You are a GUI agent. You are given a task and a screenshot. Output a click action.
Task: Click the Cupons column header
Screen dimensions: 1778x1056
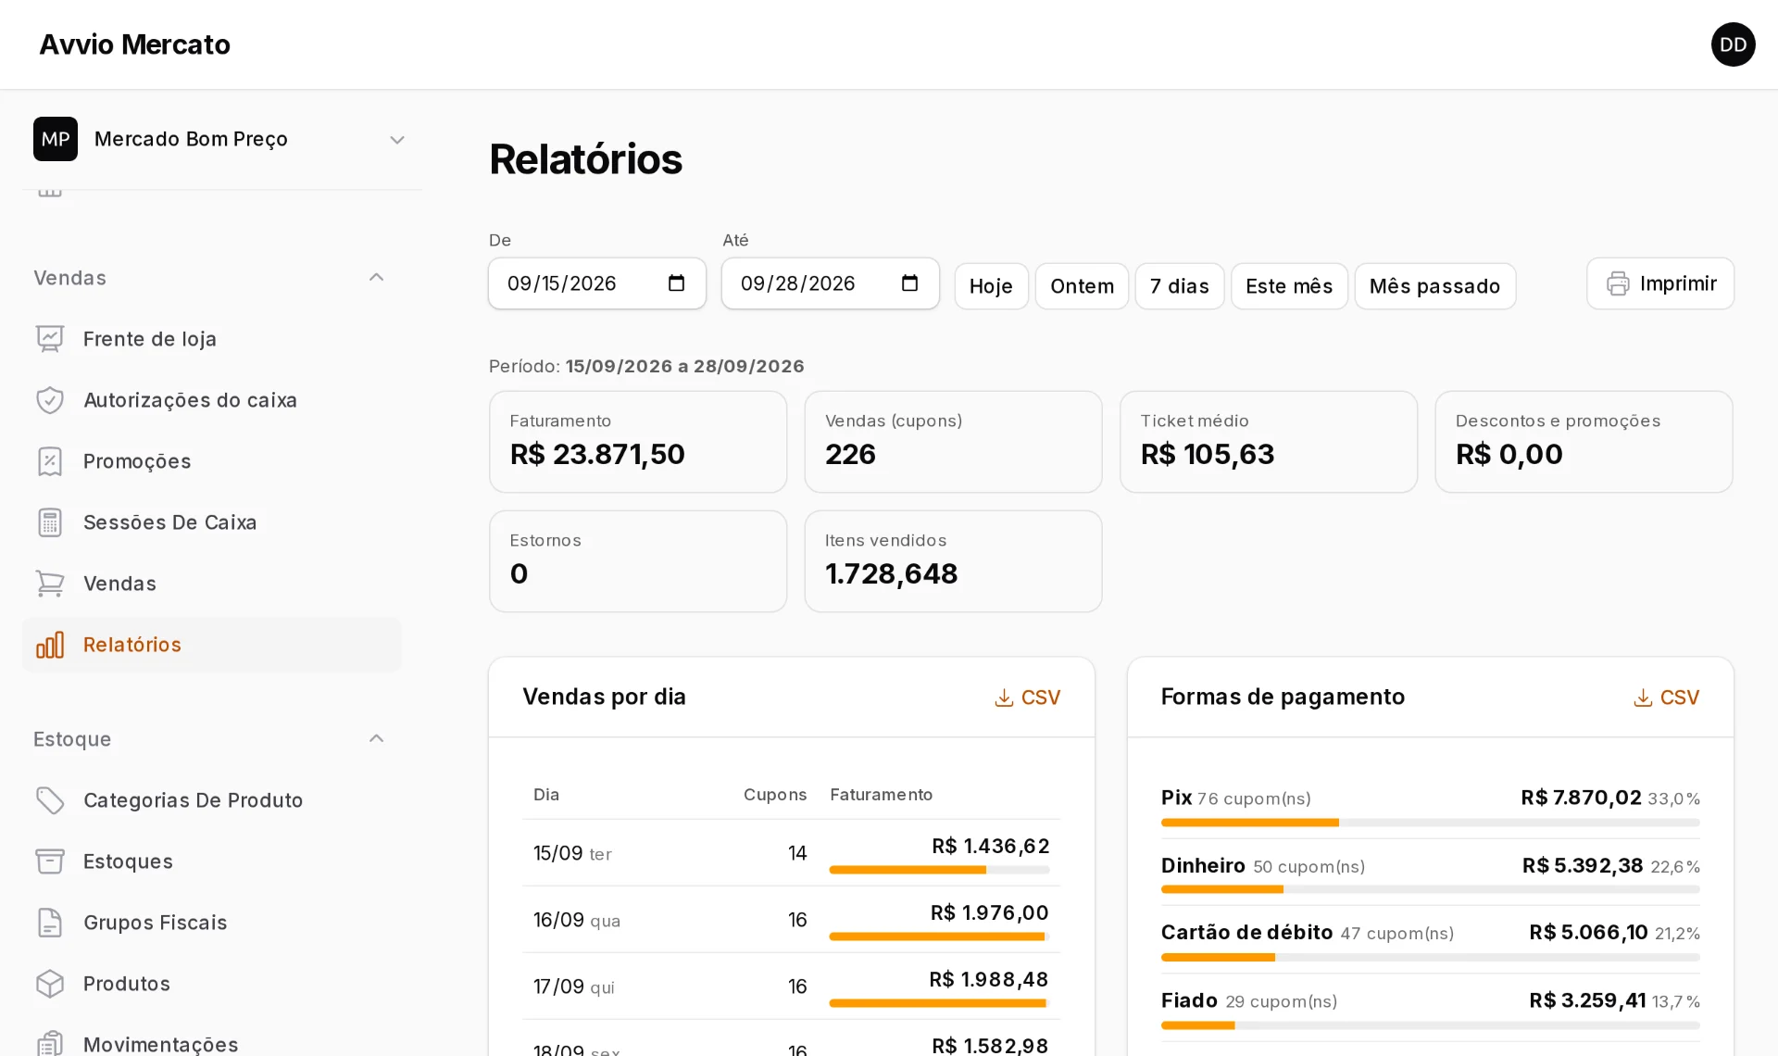[775, 795]
